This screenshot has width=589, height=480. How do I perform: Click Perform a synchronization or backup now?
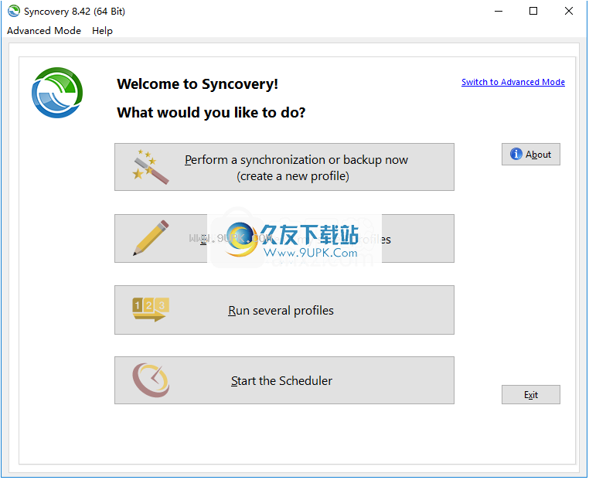point(284,167)
